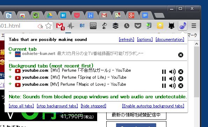Expand the Magic of Love entry plus
The image size is (208, 127).
10,84
